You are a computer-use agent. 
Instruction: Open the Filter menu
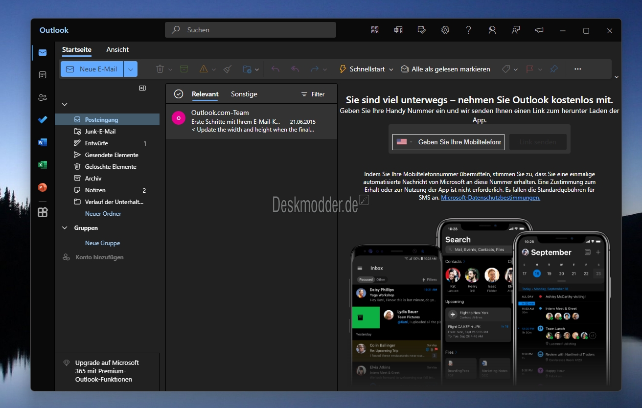click(x=313, y=94)
